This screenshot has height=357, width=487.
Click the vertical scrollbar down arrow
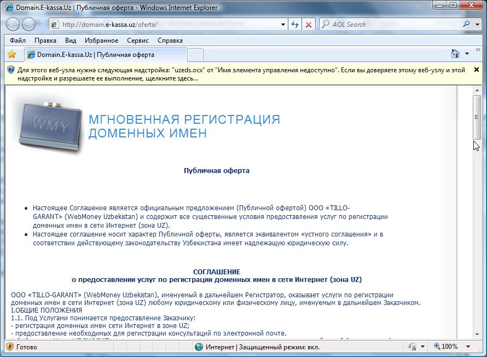tap(477, 335)
